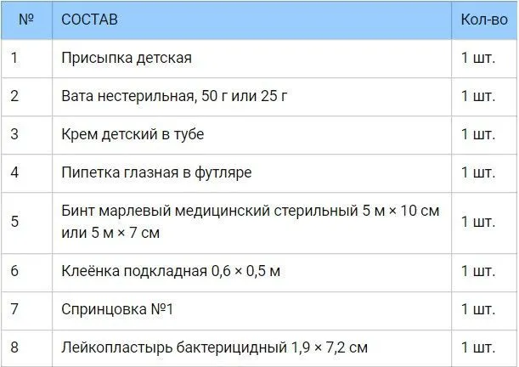This screenshot has width=519, height=367.
Task: Click row number 8 cell
Action: coord(15,347)
